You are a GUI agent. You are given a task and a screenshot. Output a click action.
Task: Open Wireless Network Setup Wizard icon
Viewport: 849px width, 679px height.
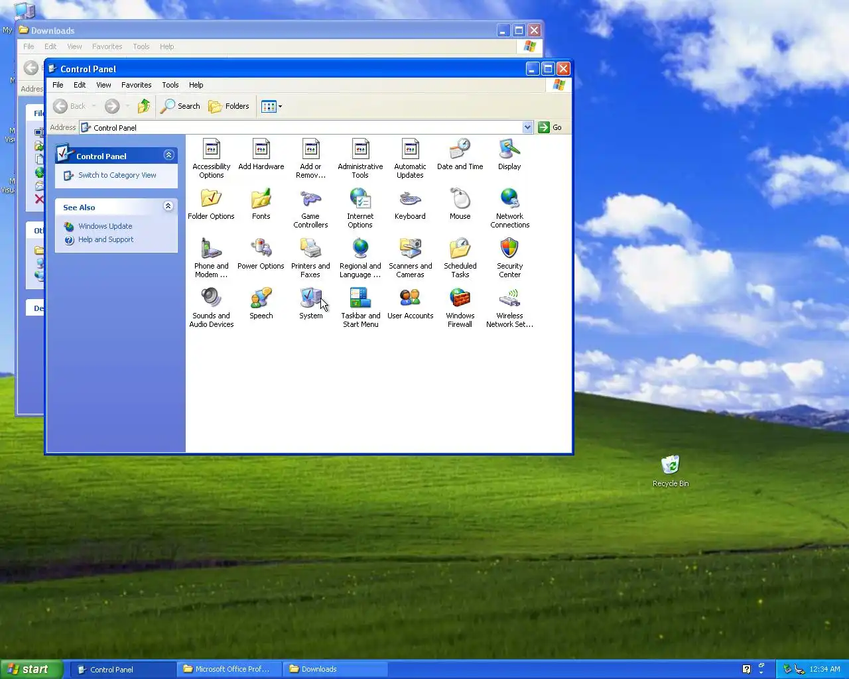click(x=509, y=307)
